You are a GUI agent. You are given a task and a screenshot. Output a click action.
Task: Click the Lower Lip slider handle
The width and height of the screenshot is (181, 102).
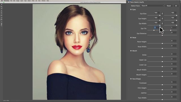pos(162,67)
